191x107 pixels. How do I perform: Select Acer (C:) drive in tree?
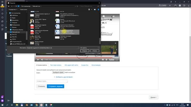point(14,34)
